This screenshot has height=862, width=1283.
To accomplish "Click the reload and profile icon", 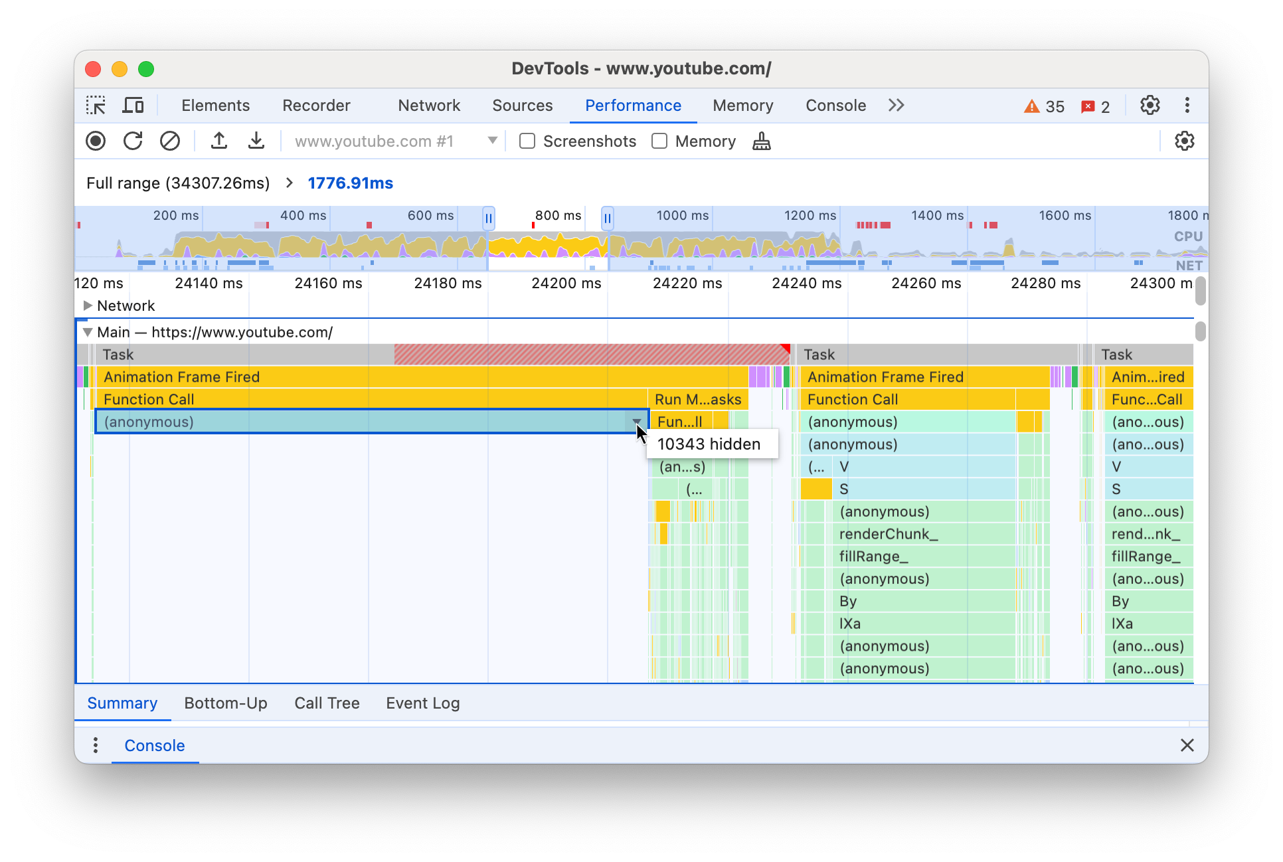I will pyautogui.click(x=133, y=141).
